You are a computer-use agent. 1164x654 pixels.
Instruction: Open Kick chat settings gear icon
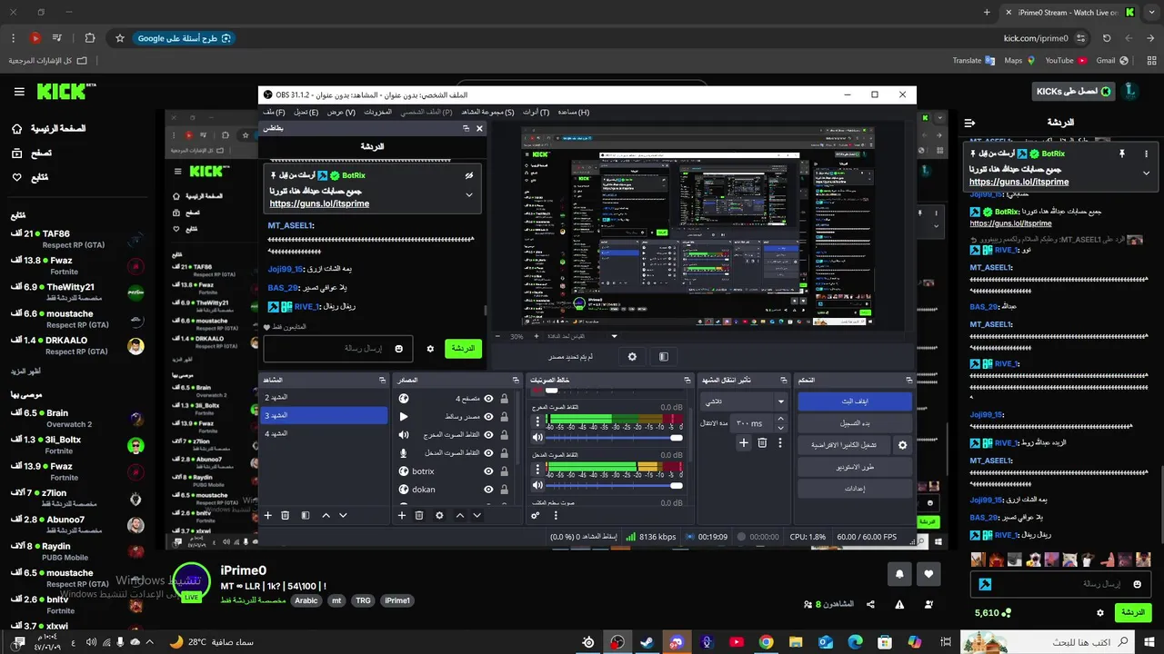[1099, 612]
